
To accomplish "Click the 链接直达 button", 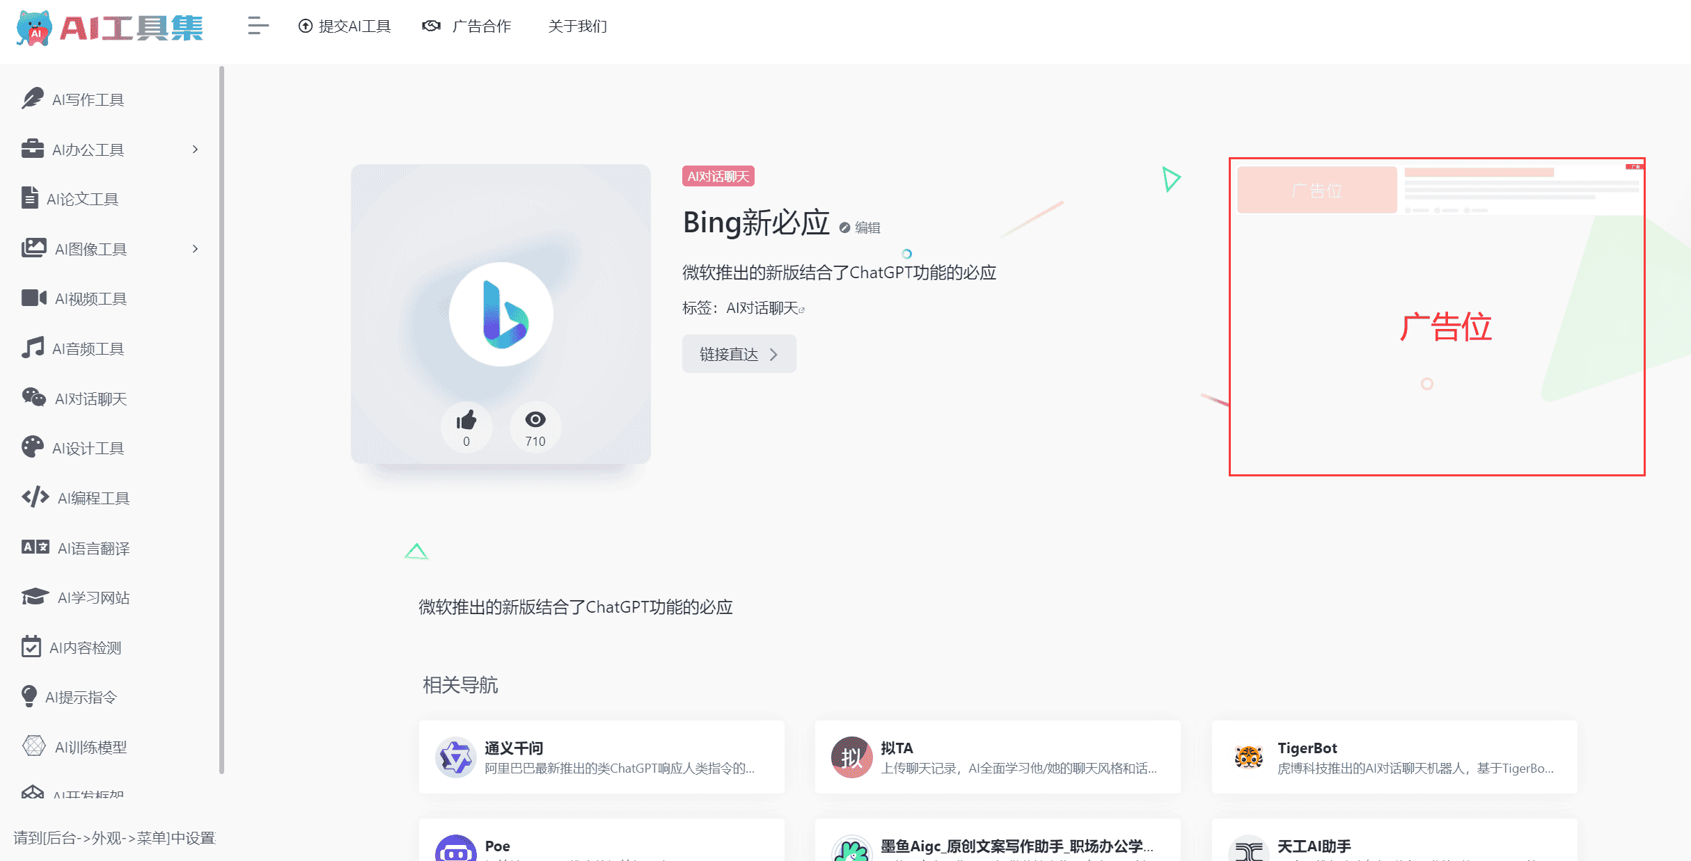I will coord(739,354).
